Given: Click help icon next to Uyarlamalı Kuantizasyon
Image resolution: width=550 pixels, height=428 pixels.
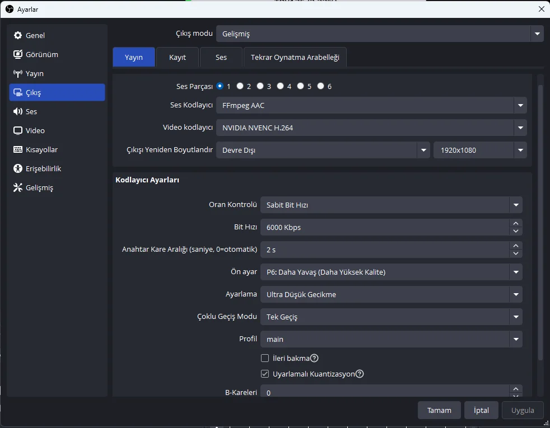Looking at the screenshot, I should pyautogui.click(x=360, y=374).
